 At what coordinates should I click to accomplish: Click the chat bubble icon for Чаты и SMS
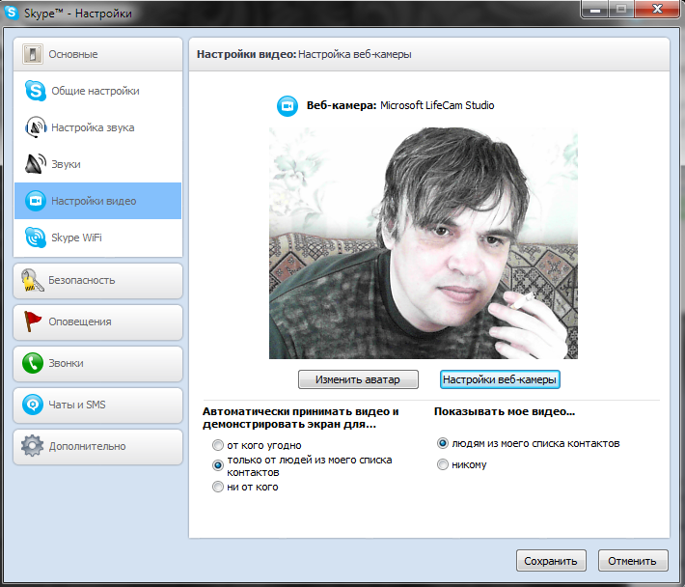click(33, 405)
